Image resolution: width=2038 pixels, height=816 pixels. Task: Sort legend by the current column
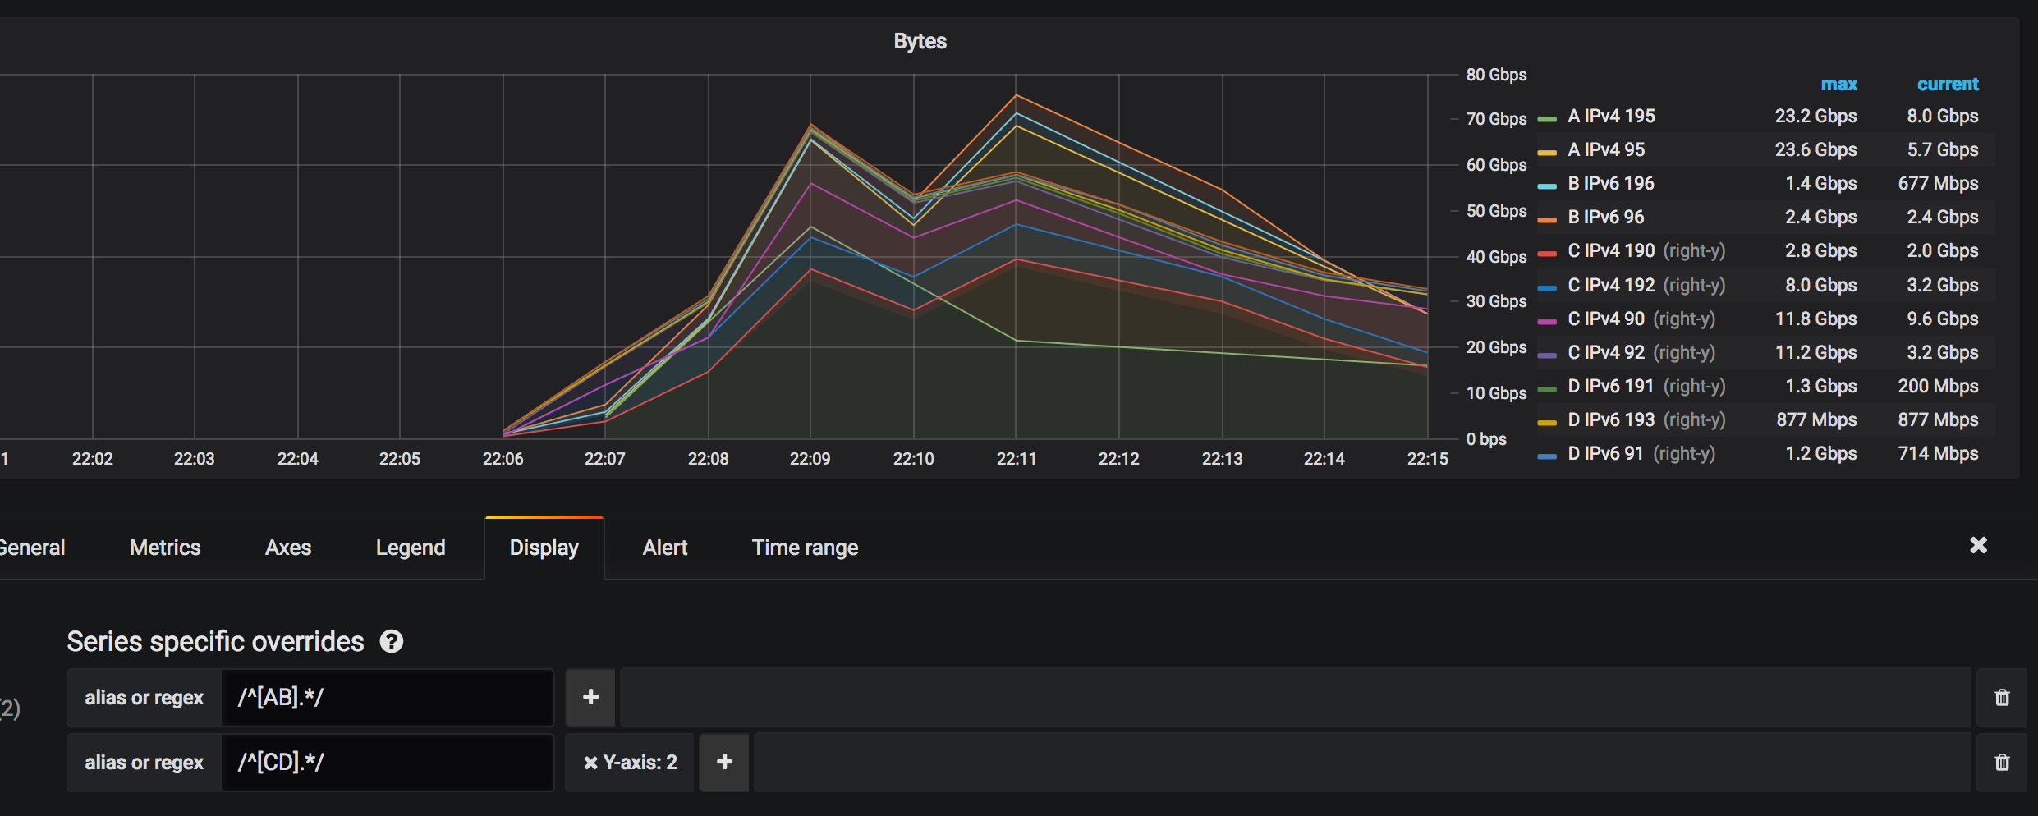1948,84
